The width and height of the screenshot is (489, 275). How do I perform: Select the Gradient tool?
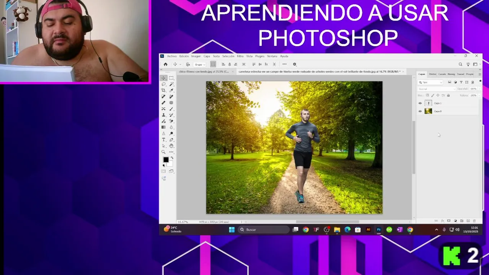(163, 127)
